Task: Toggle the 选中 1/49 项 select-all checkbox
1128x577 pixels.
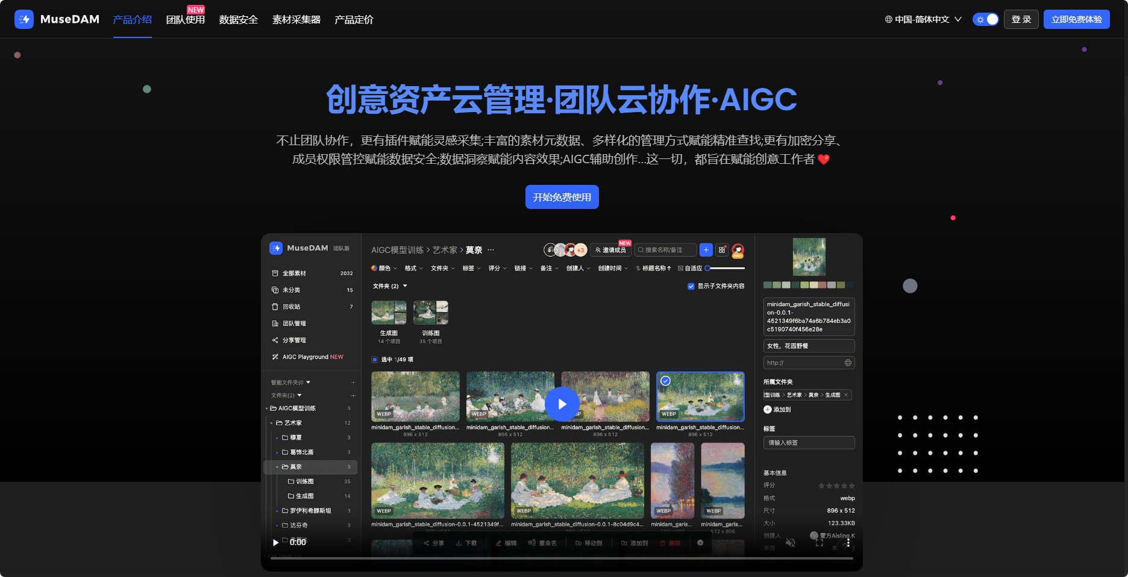Action: (375, 360)
